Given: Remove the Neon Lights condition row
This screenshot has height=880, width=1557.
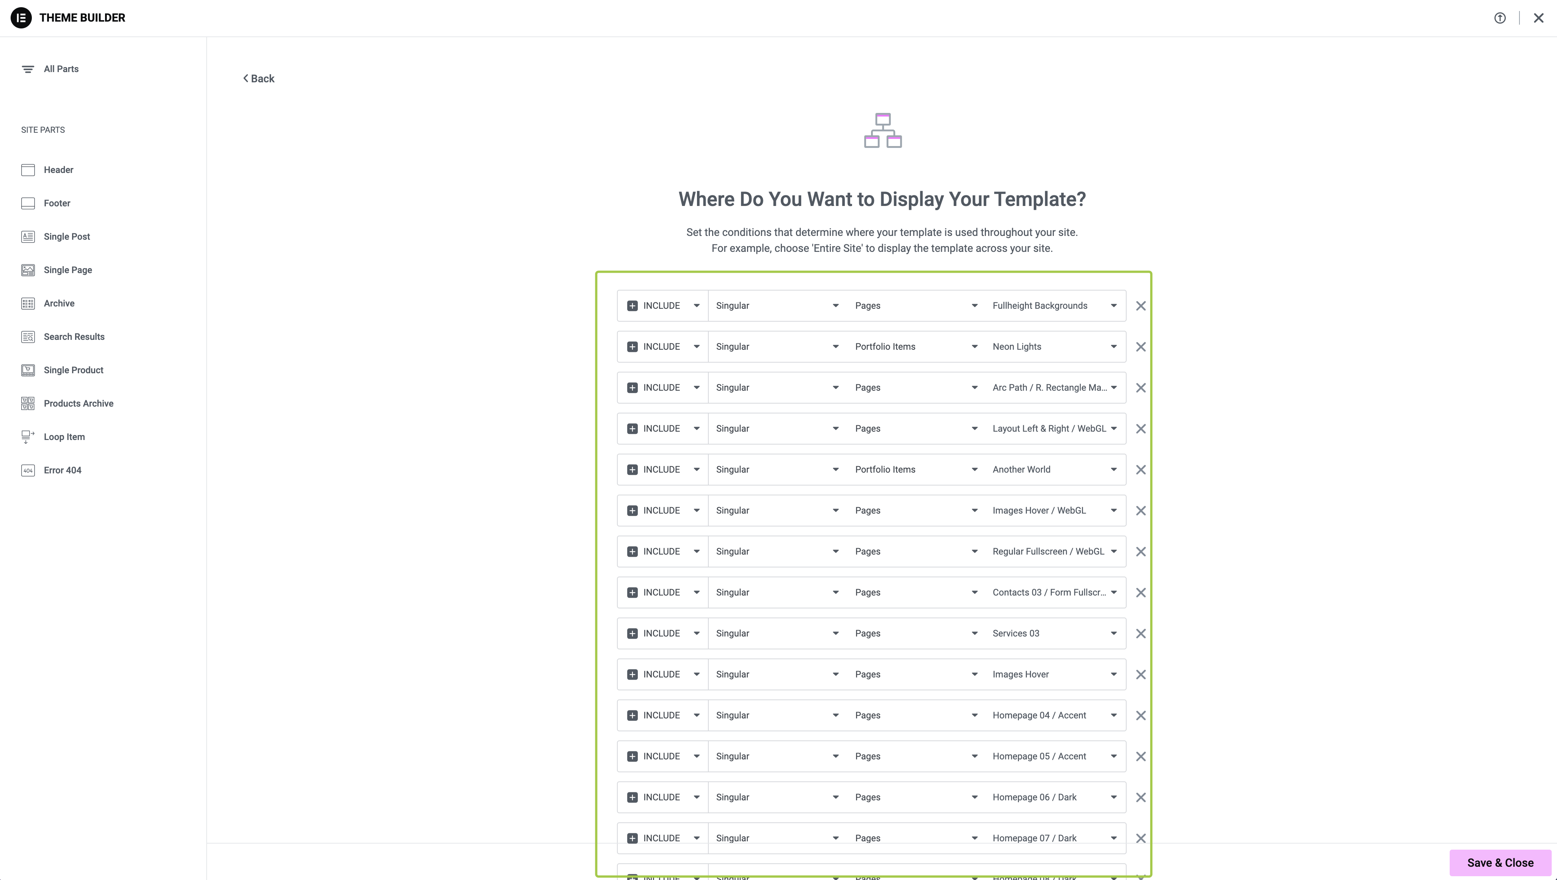Looking at the screenshot, I should click(1141, 347).
